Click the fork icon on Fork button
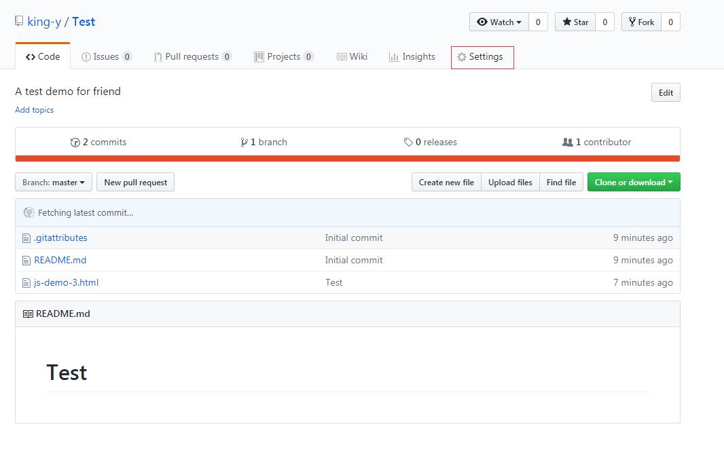The width and height of the screenshot is (724, 454). click(x=632, y=22)
